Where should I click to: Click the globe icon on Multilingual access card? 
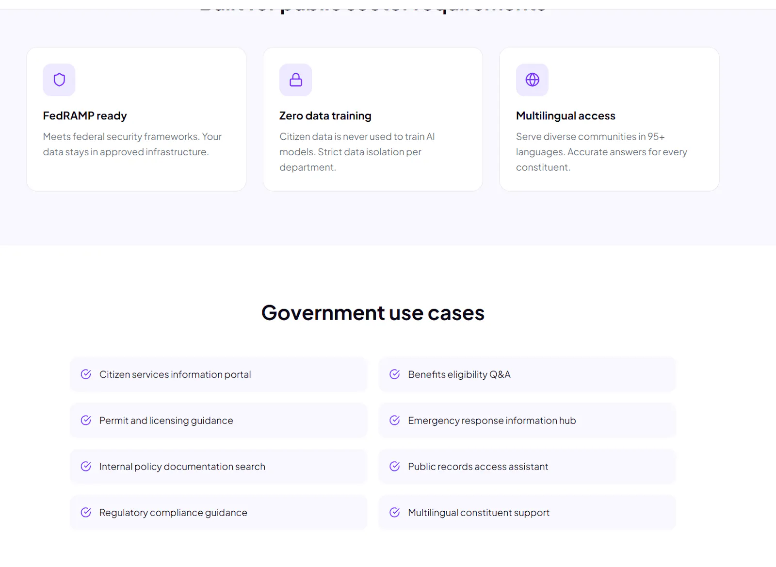tap(533, 80)
